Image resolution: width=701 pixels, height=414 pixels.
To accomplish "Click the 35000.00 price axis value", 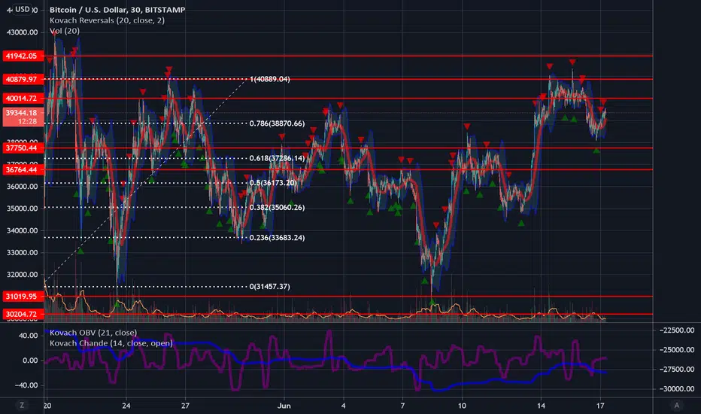I will point(23,208).
